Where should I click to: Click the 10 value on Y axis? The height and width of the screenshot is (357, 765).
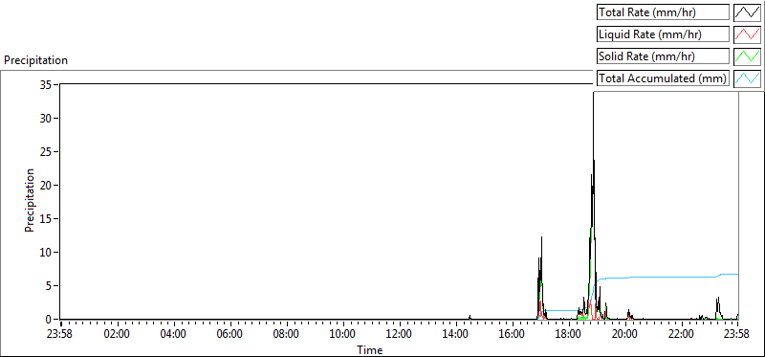(x=46, y=253)
